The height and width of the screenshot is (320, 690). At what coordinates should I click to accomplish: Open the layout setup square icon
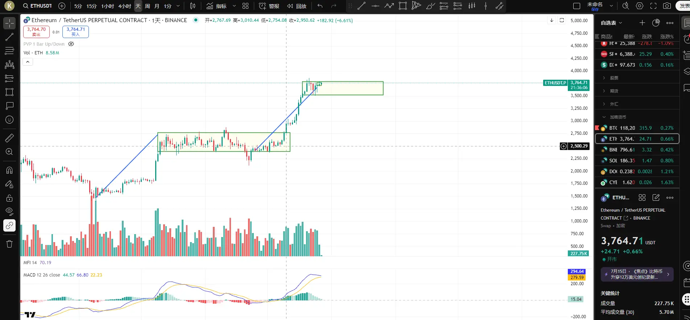[577, 6]
